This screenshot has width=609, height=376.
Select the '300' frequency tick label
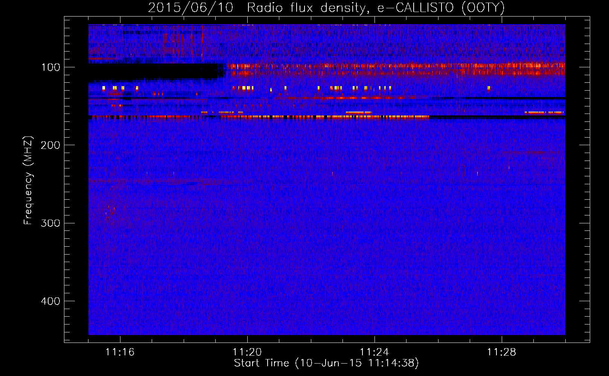pos(50,223)
